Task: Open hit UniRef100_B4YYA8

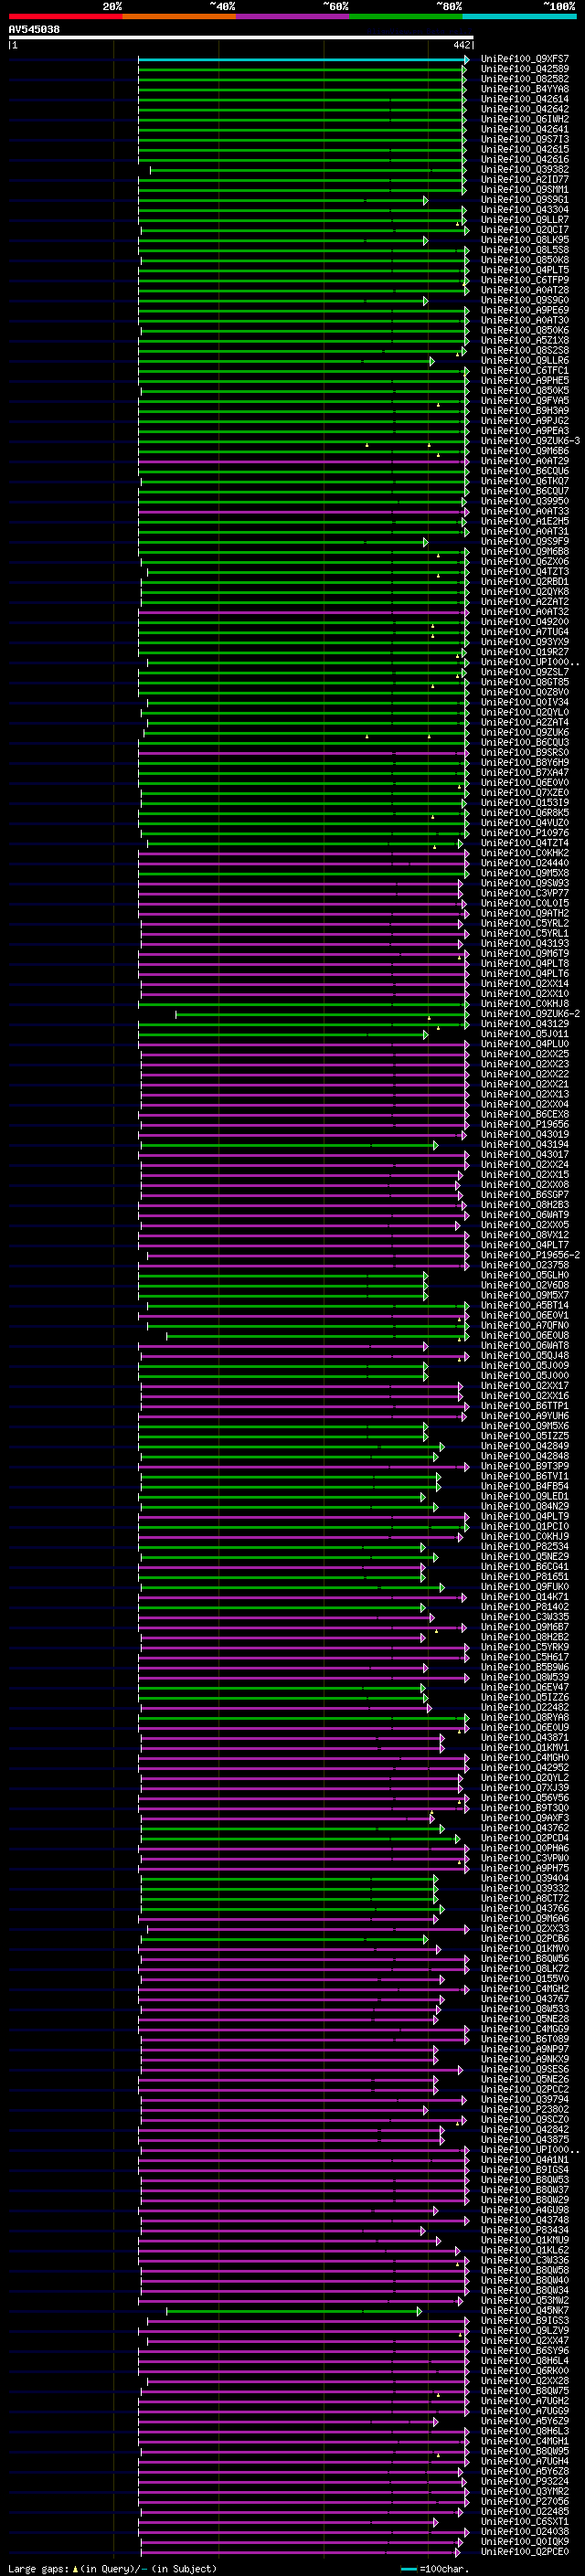Action: click(525, 89)
